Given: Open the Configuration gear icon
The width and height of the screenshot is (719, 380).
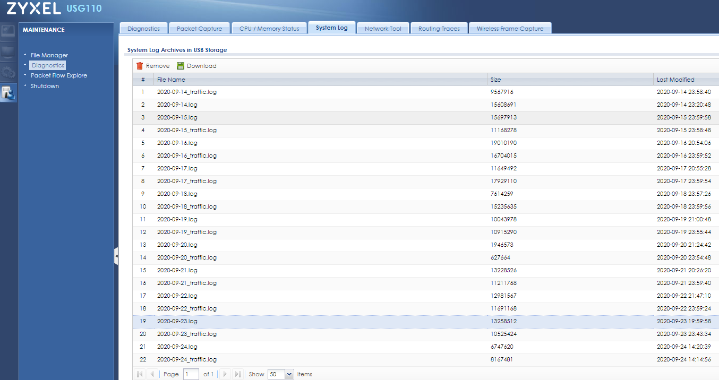Looking at the screenshot, I should click(8, 73).
